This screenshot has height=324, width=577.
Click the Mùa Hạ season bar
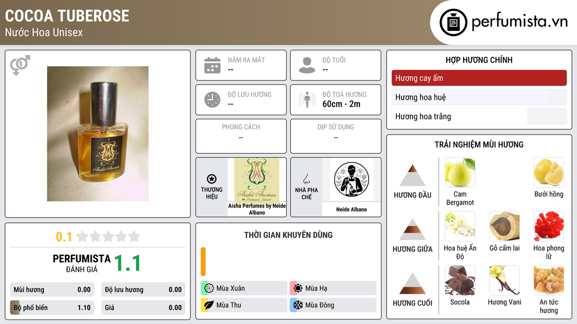click(333, 289)
